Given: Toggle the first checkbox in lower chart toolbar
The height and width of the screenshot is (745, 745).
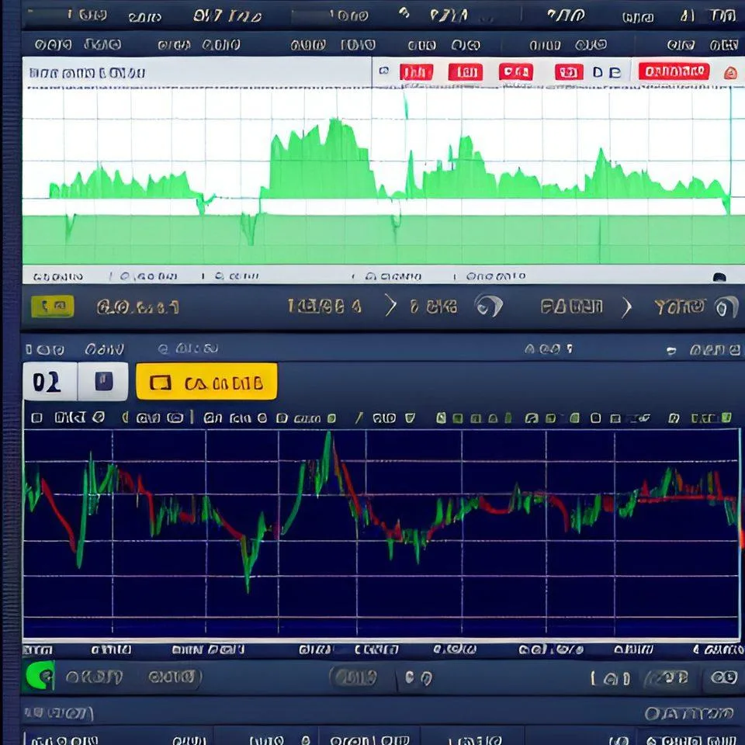Looking at the screenshot, I should tap(36, 418).
